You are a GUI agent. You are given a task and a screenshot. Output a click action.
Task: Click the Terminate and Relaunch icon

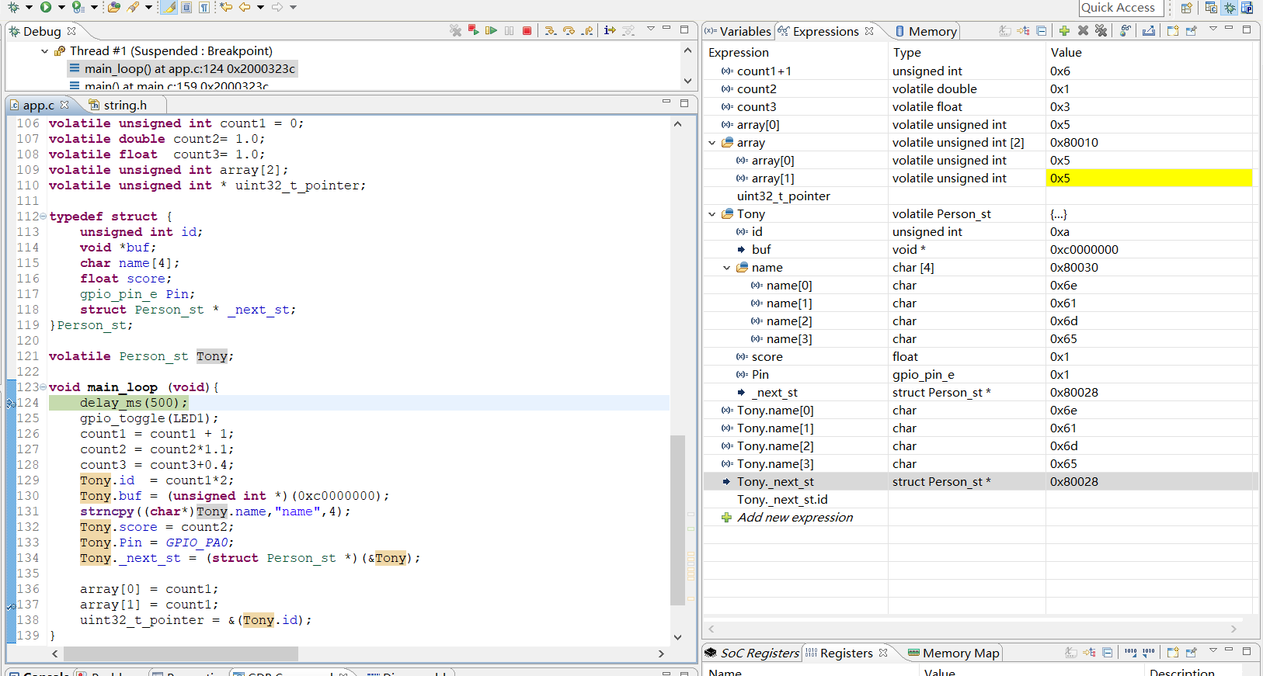(473, 29)
